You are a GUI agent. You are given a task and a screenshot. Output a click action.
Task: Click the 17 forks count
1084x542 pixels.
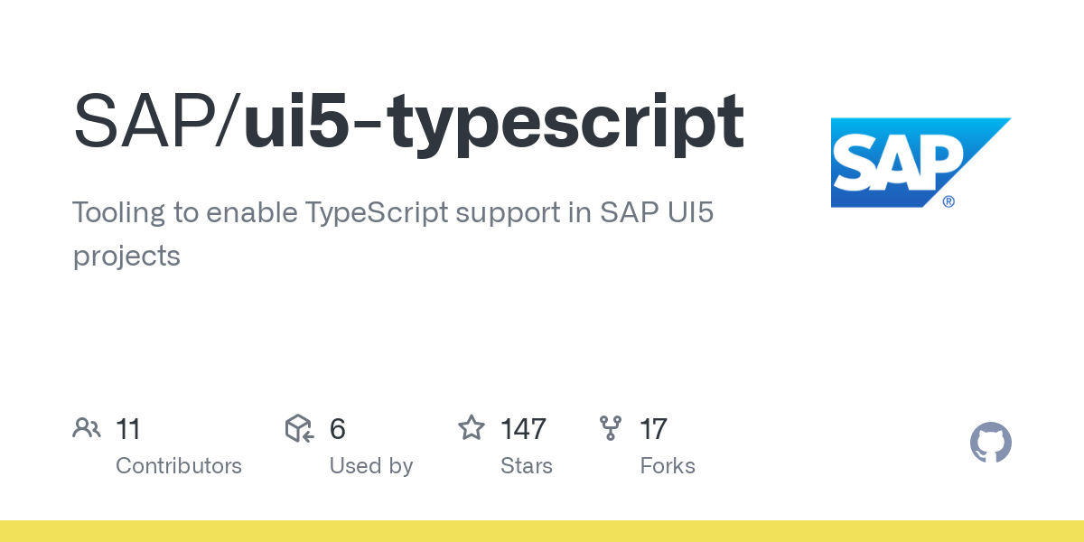coord(653,428)
